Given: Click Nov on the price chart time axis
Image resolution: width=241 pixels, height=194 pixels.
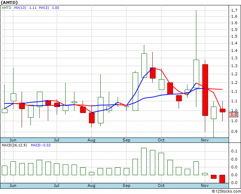Looking at the screenshot, I should [205, 140].
